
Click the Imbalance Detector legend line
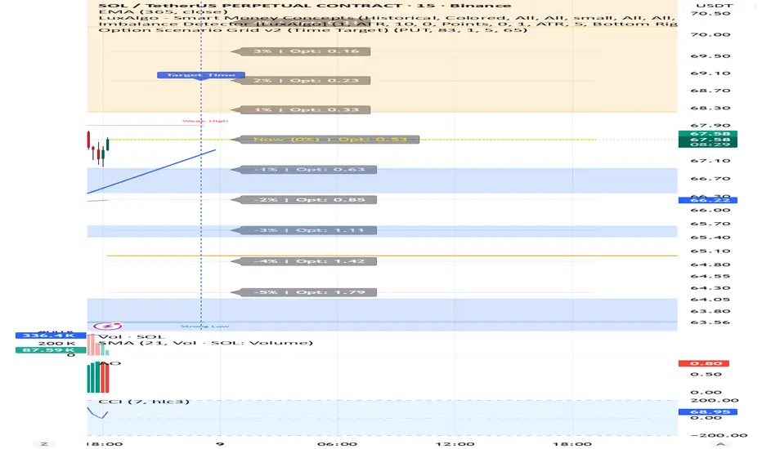[x=388, y=24]
